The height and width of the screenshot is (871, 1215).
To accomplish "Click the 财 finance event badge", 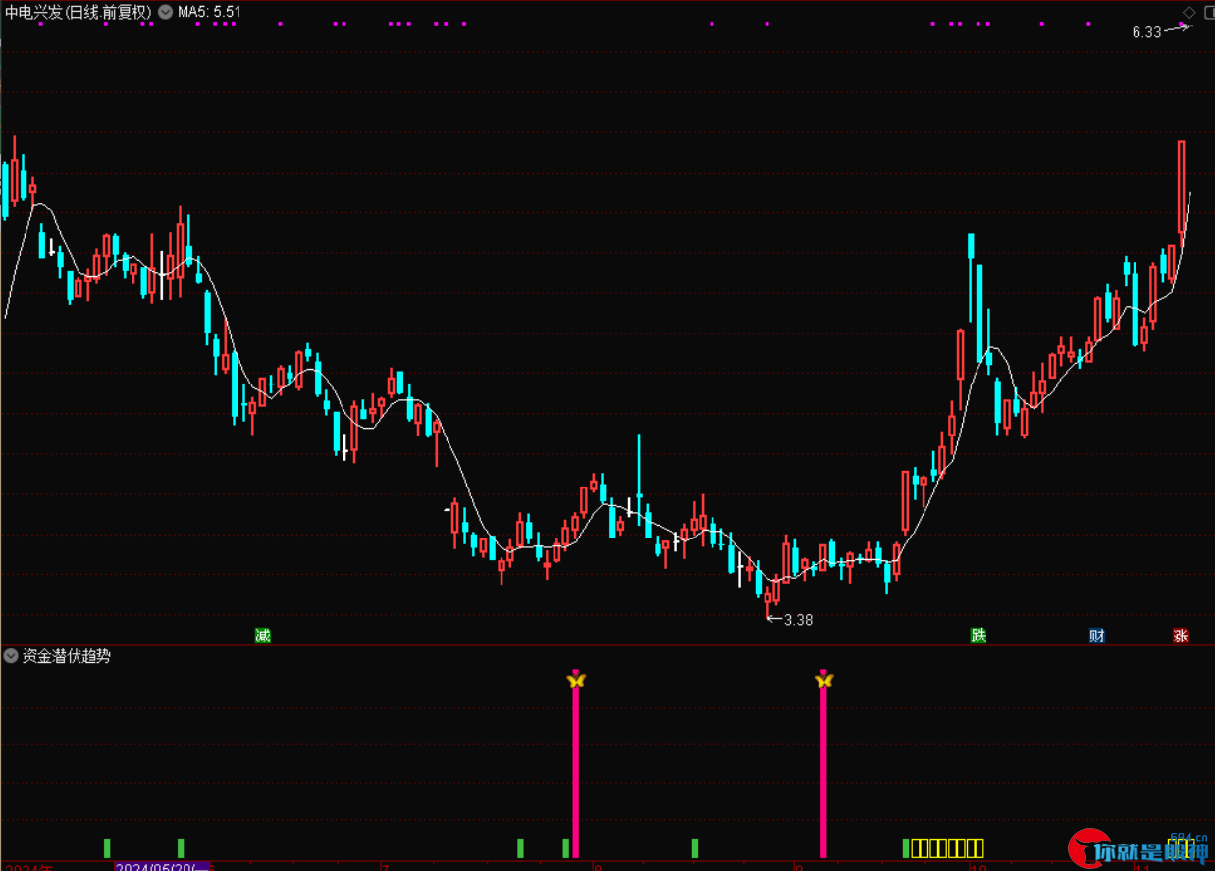I will click(1097, 636).
